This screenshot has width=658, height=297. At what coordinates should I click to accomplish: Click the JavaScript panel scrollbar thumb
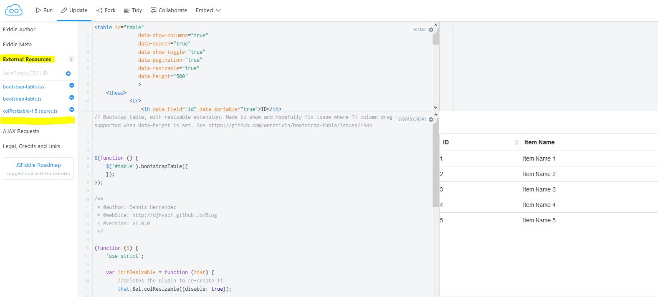coord(436,163)
